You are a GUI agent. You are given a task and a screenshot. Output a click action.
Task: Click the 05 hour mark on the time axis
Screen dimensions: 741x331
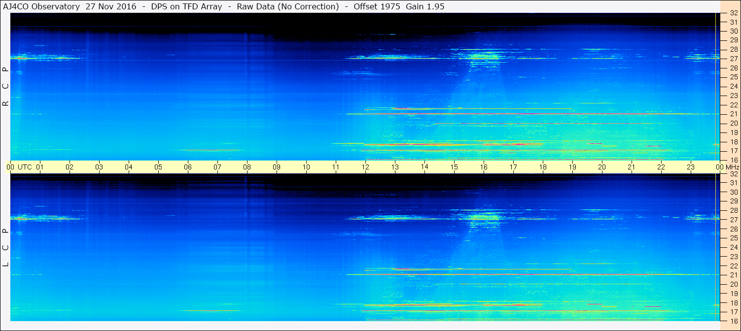[158, 167]
